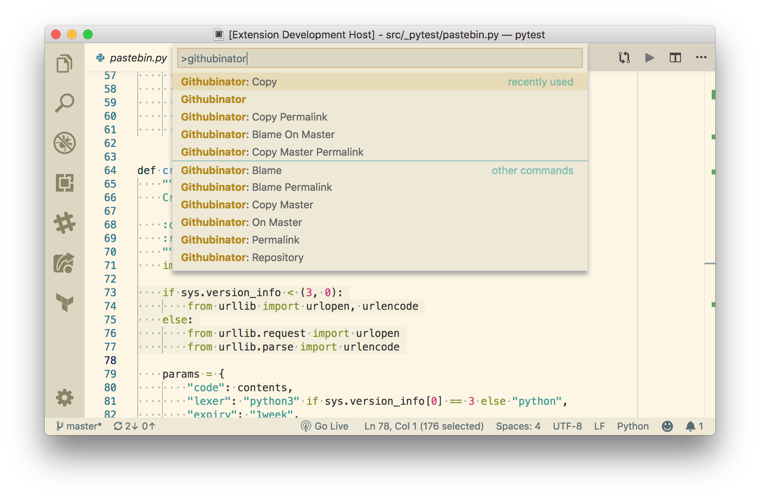Select Python language mode
The height and width of the screenshot is (499, 760).
[633, 426]
